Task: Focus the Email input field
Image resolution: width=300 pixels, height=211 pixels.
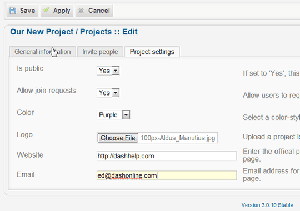Action: (x=167, y=175)
